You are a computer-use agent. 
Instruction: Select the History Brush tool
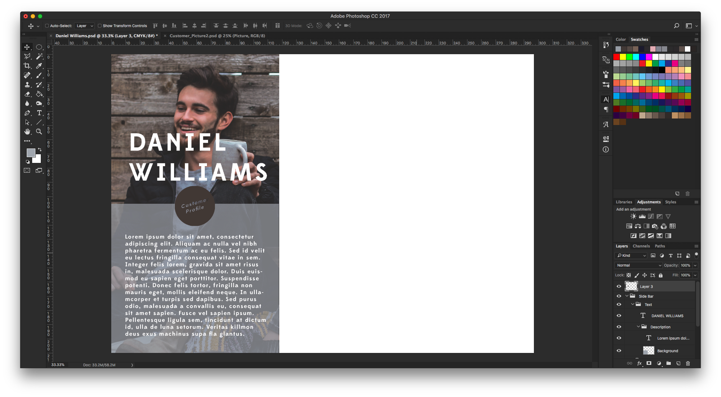click(x=39, y=85)
